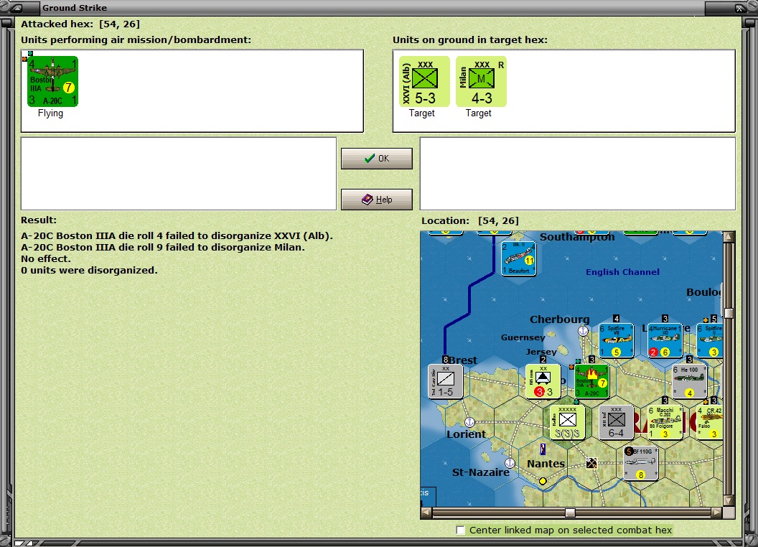
Task: Click the English Channel label on map
Action: tap(622, 272)
